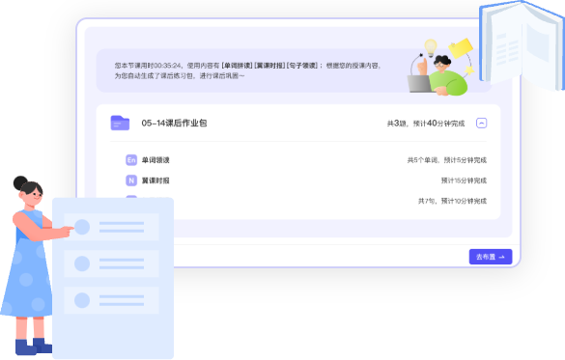This screenshot has height=360, width=565.
Task: Click the 共3题，预计40分钟完成 summary text
Action: [426, 124]
